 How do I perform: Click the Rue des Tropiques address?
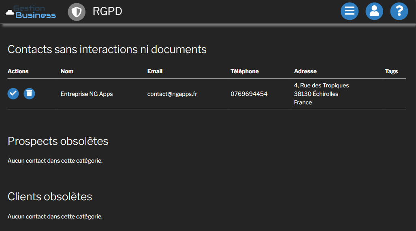(x=321, y=85)
